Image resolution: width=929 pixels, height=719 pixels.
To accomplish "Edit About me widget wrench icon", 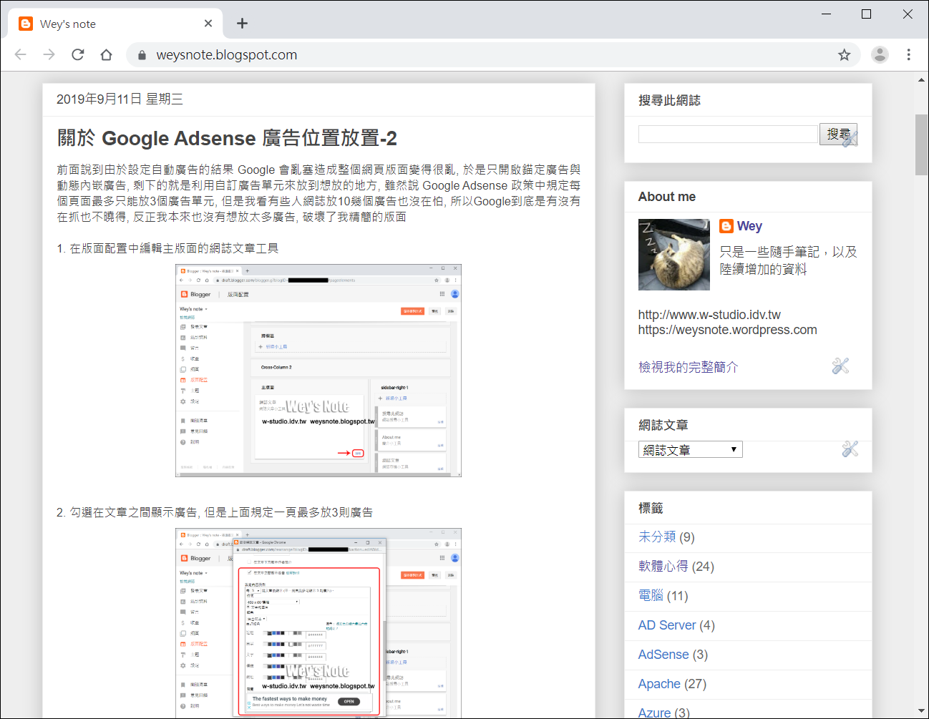I will click(840, 366).
